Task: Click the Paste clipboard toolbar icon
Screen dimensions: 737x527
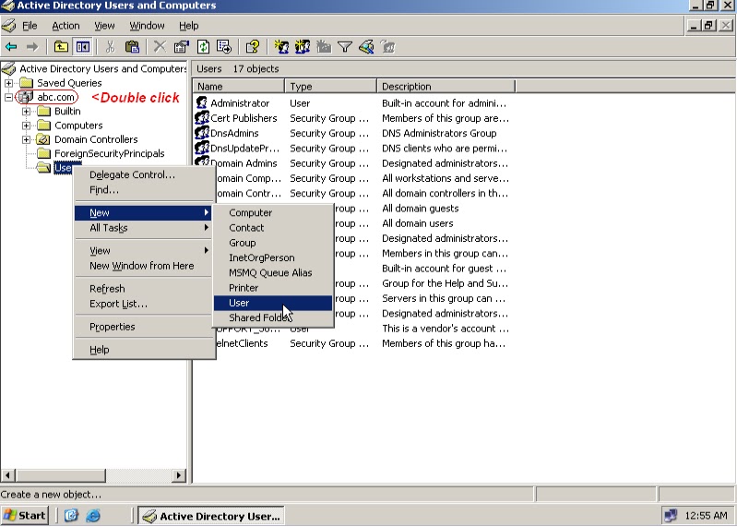Action: [132, 46]
